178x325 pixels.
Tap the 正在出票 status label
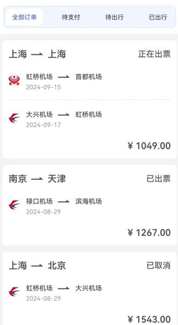(154, 54)
